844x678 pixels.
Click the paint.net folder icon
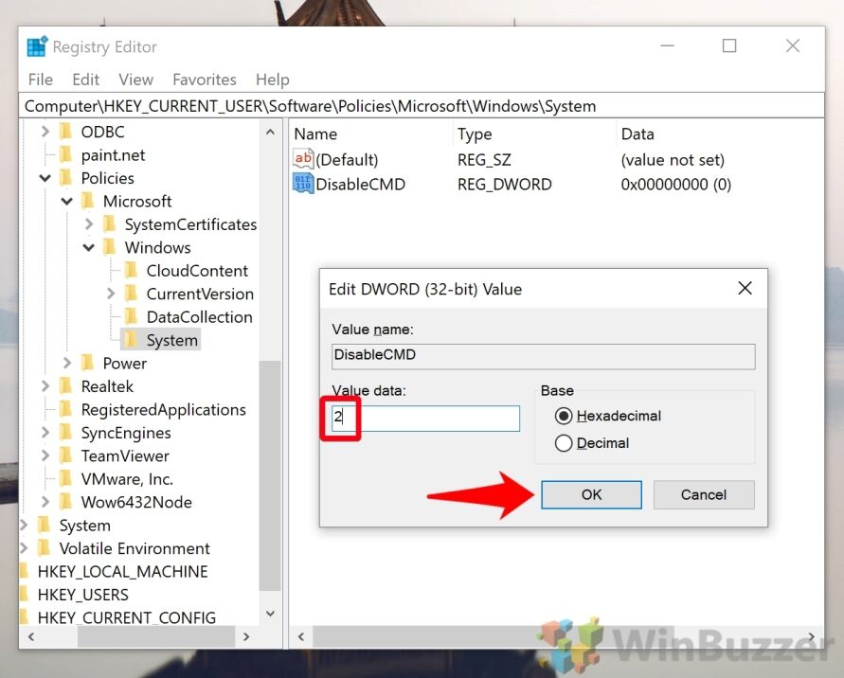pyautogui.click(x=65, y=154)
